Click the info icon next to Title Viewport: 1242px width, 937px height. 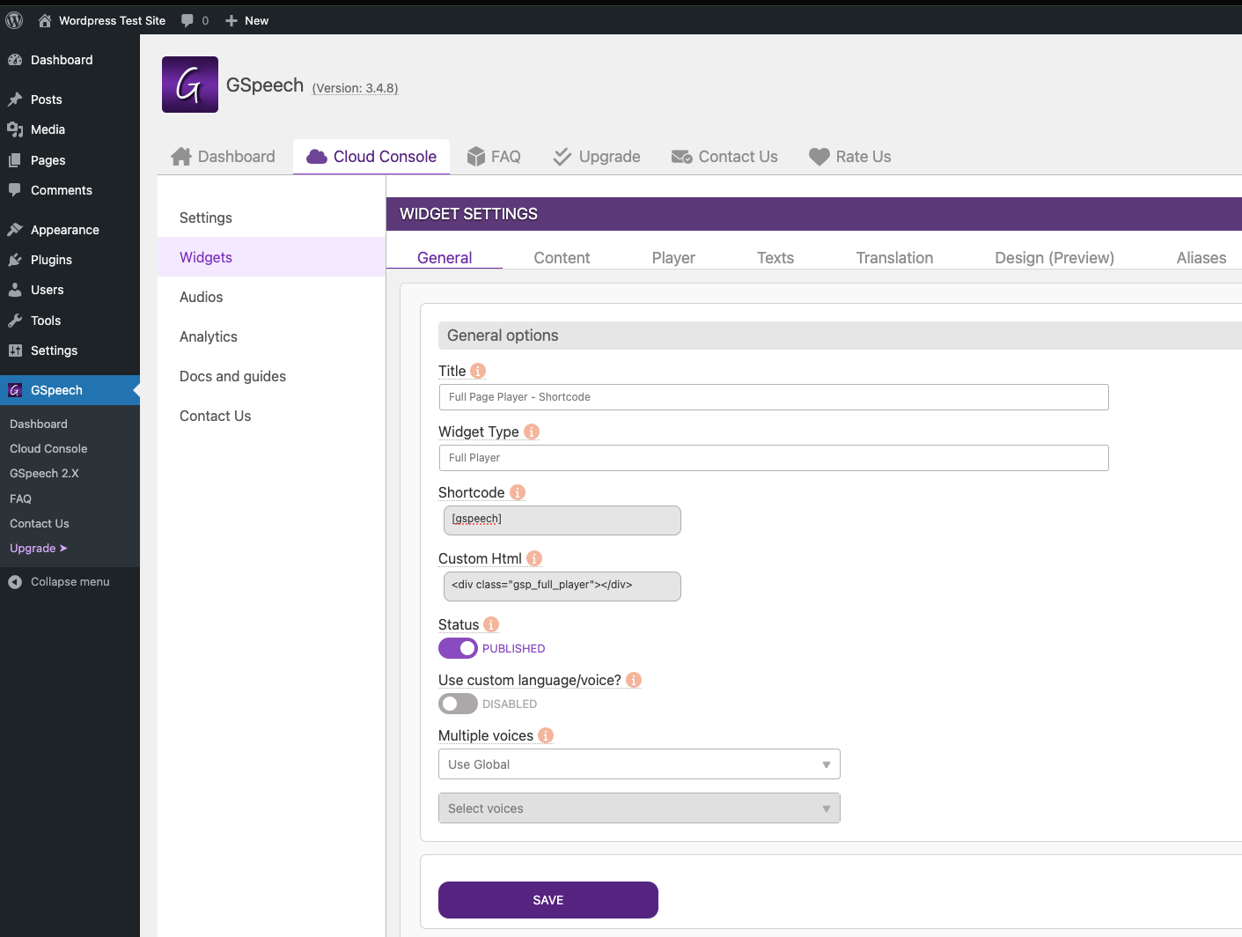pyautogui.click(x=478, y=371)
